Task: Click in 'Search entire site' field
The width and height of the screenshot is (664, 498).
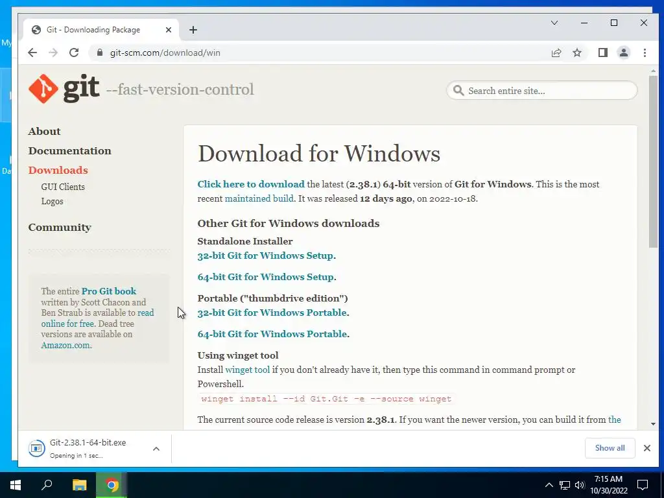Action: (541, 91)
